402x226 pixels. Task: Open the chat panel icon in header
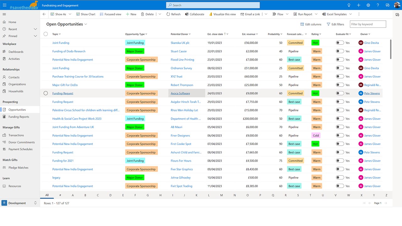(x=388, y=5)
